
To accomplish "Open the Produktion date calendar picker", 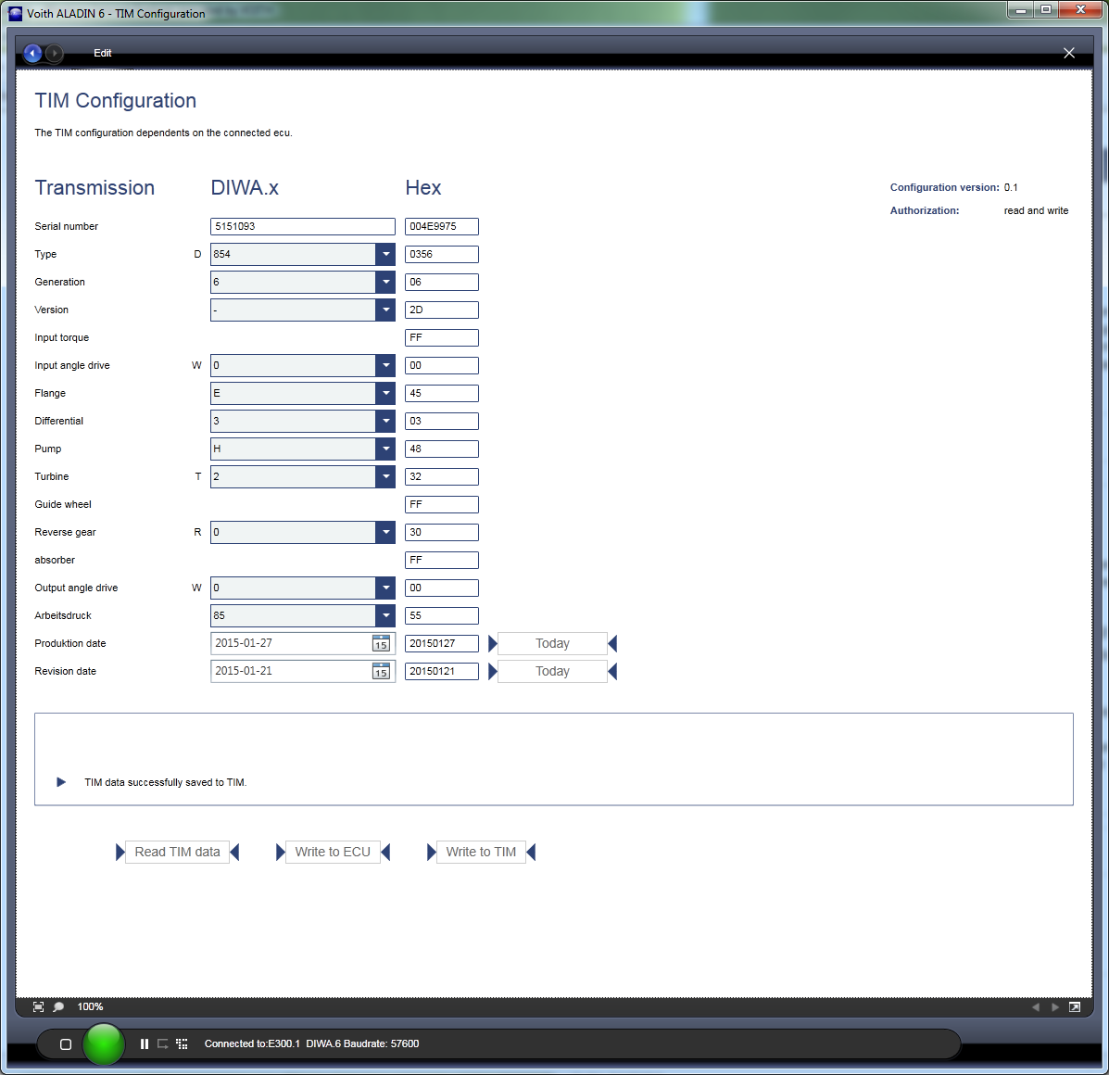I will 381,643.
